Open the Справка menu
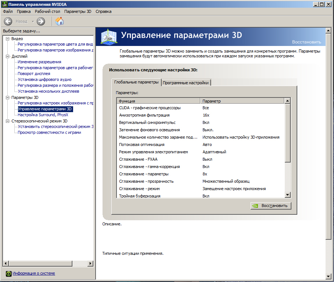The image size is (334, 282). (x=104, y=11)
